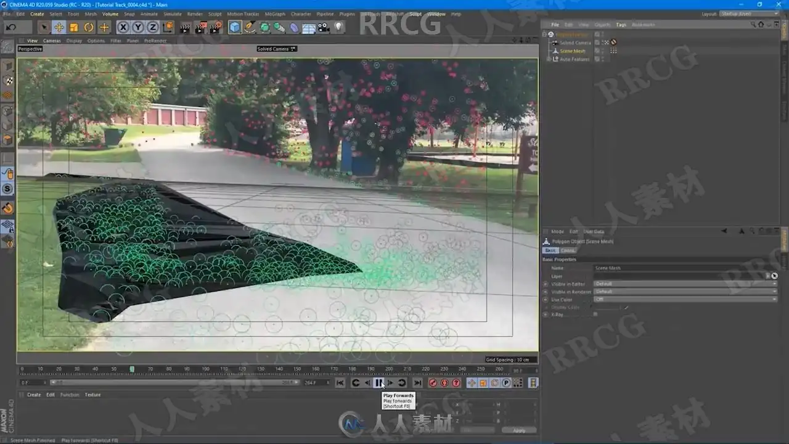
Task: Add a Floor environment grid object
Action: (309, 27)
